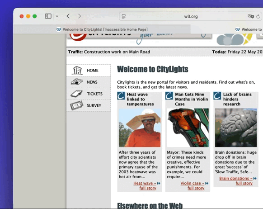Open the NEWS navigation item
Viewport: 263px width, 209px height.
click(x=89, y=82)
